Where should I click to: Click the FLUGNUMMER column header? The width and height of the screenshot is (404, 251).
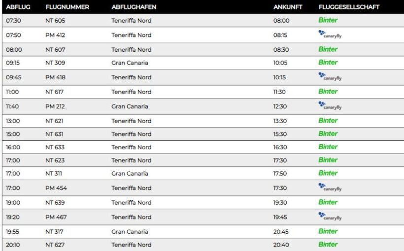(67, 7)
